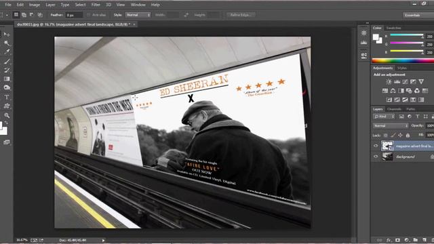Select the Custom Shape tool
This screenshot has width=434, height=244.
point(7,106)
